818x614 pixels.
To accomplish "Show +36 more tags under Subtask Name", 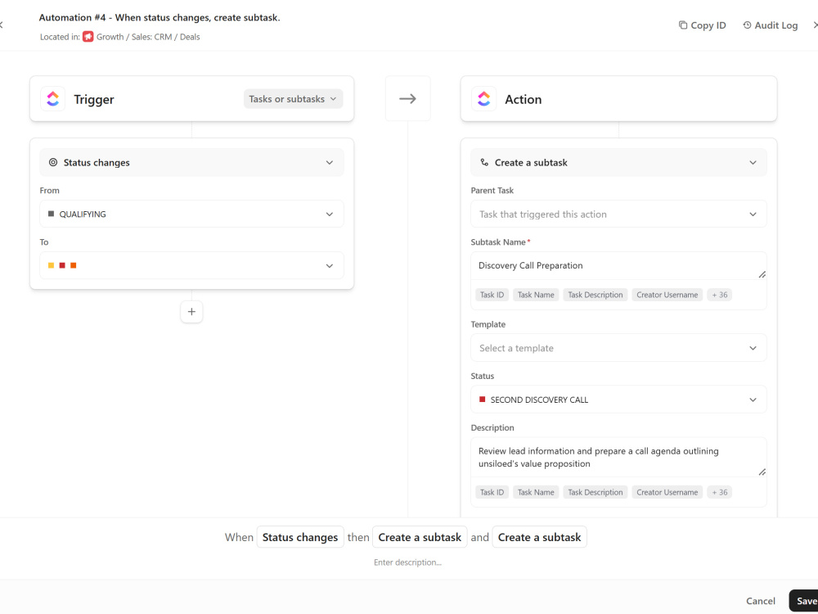I will 719,295.
